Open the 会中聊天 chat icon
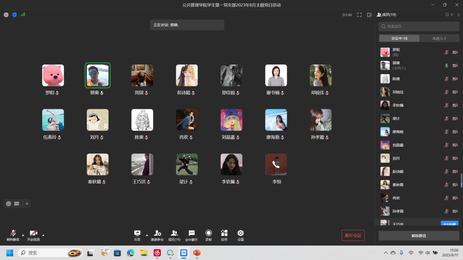This screenshot has height=260, width=463. pyautogui.click(x=192, y=233)
